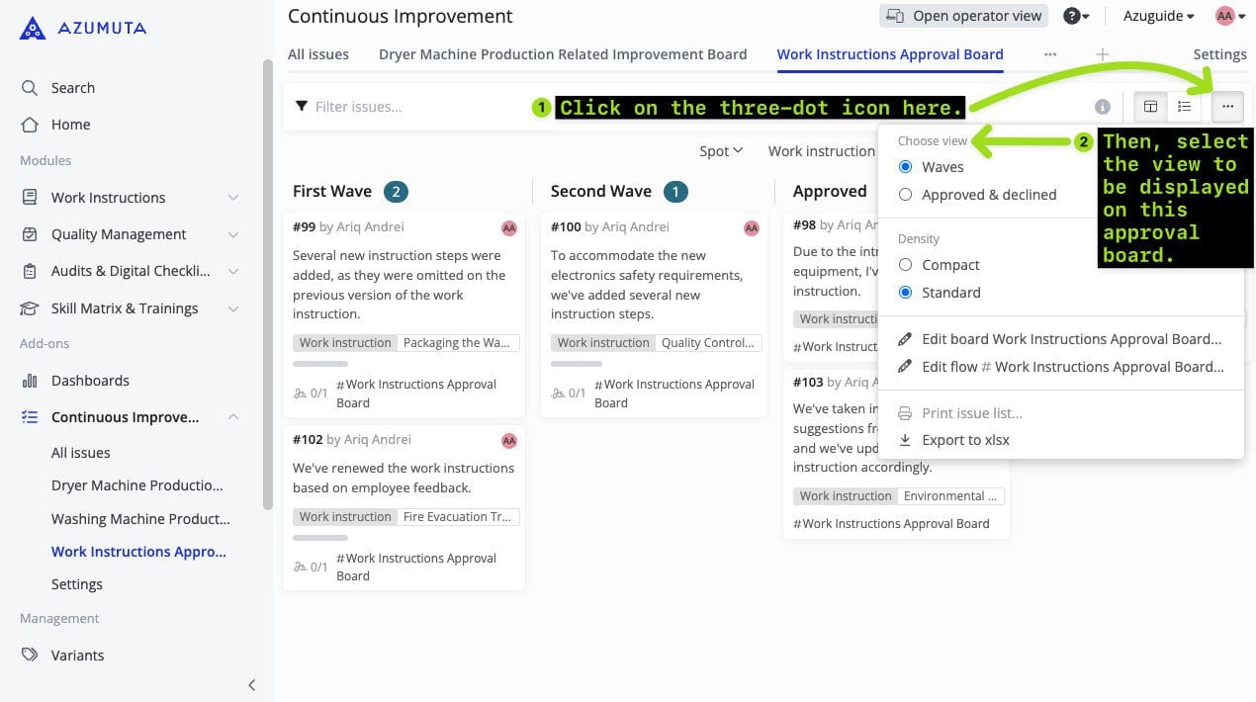Viewport: 1256px width, 702px height.
Task: Click the info icon in filter bar
Action: tap(1103, 107)
